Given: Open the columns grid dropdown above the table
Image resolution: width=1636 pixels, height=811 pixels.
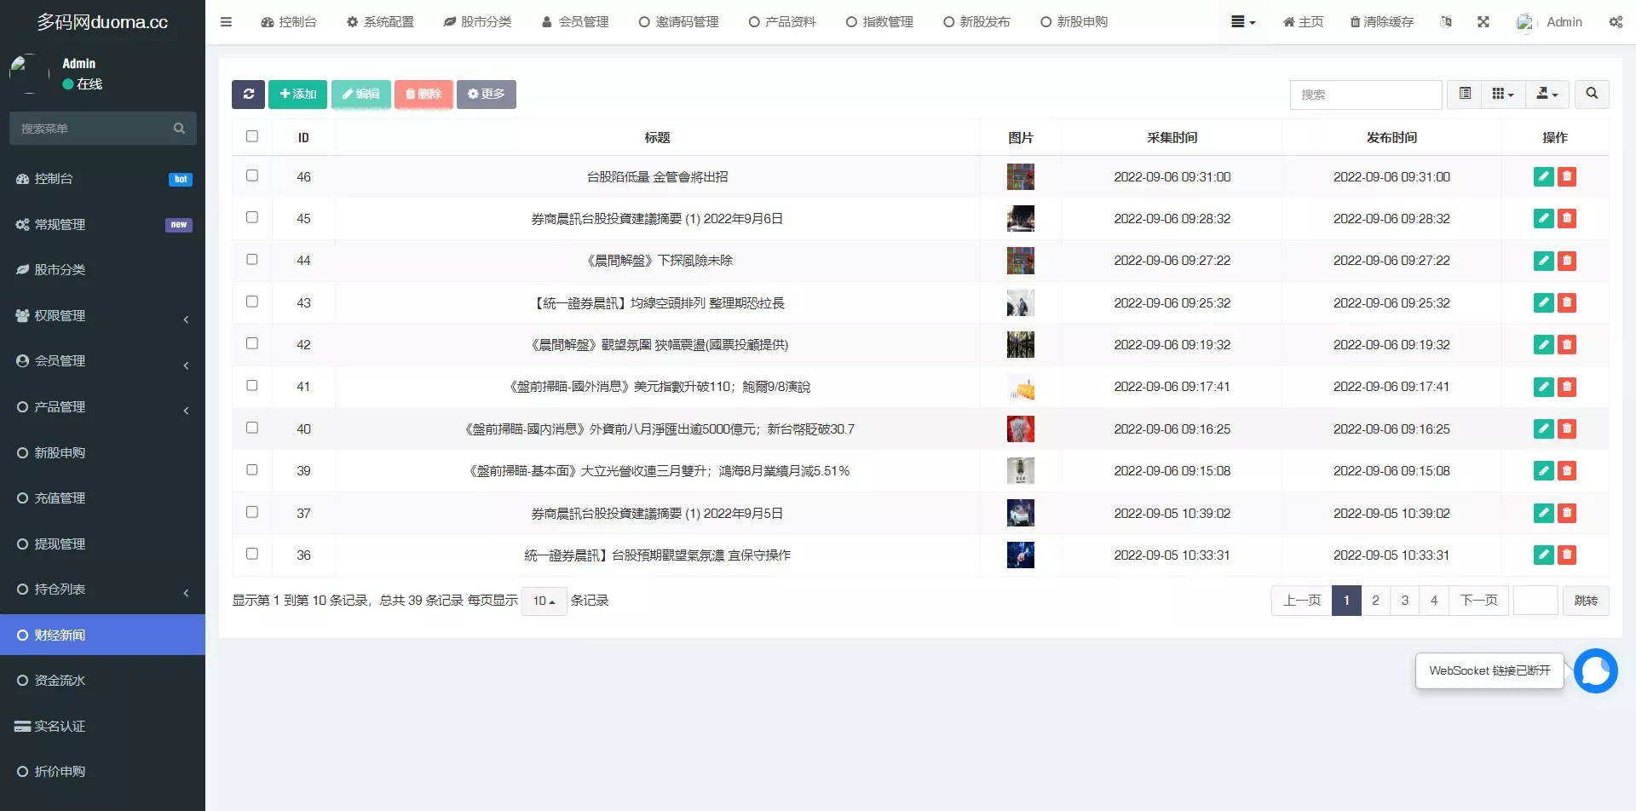Looking at the screenshot, I should pos(1502,95).
